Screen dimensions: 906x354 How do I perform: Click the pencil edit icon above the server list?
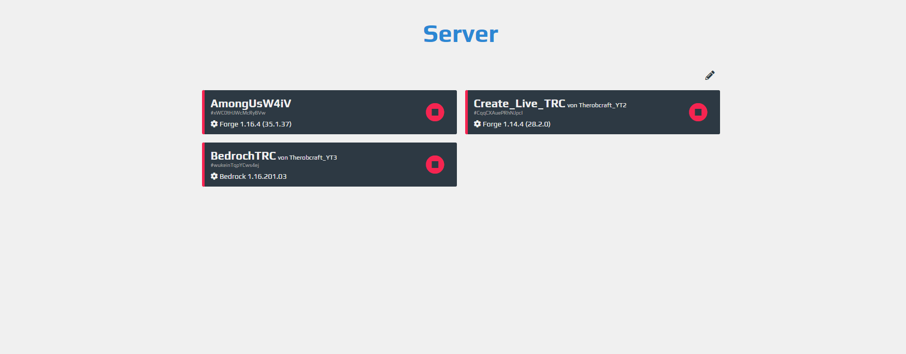coord(710,75)
